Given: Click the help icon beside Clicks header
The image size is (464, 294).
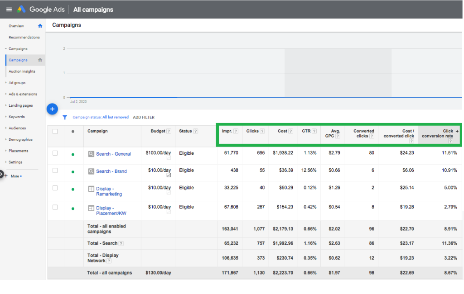Looking at the screenshot, I should tap(262, 131).
